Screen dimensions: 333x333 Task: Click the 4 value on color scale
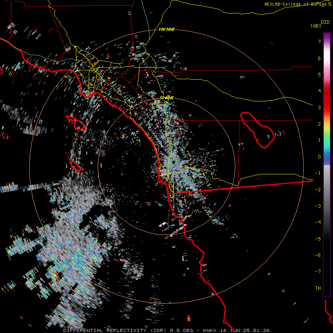tap(319, 91)
